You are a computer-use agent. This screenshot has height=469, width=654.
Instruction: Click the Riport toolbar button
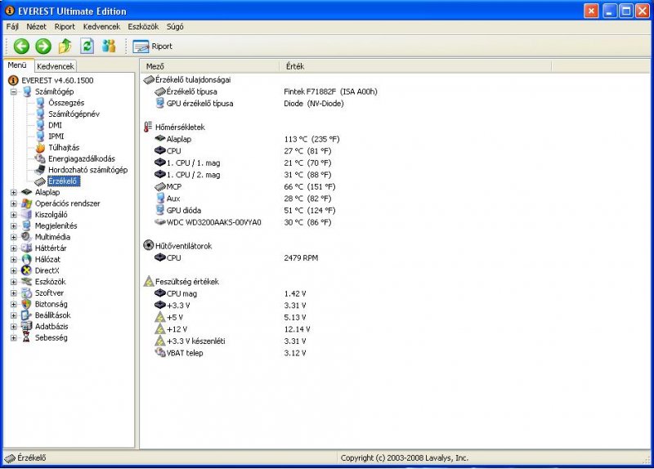pyautogui.click(x=153, y=47)
